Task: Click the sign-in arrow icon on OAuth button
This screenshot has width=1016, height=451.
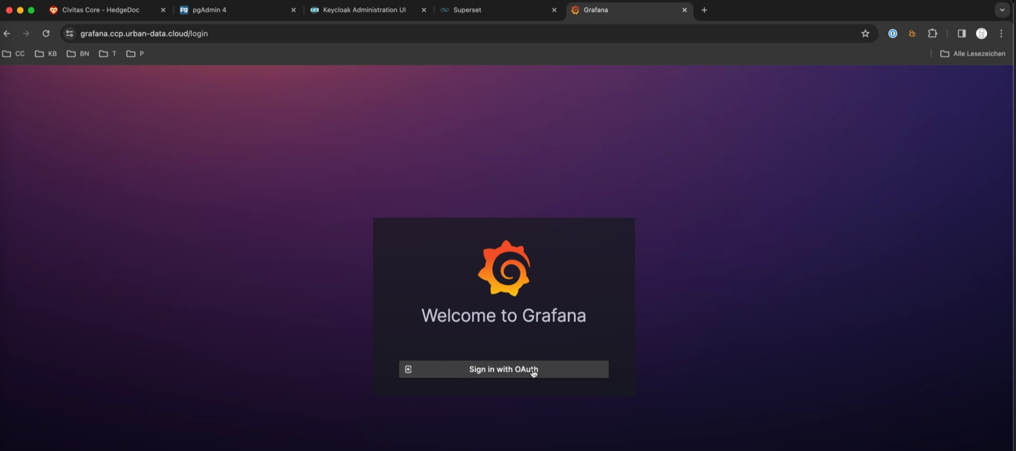Action: pos(408,369)
